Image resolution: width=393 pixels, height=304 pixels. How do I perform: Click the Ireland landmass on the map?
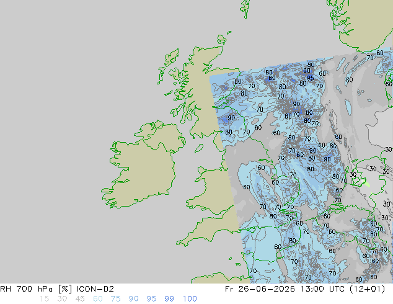pyautogui.click(x=143, y=166)
